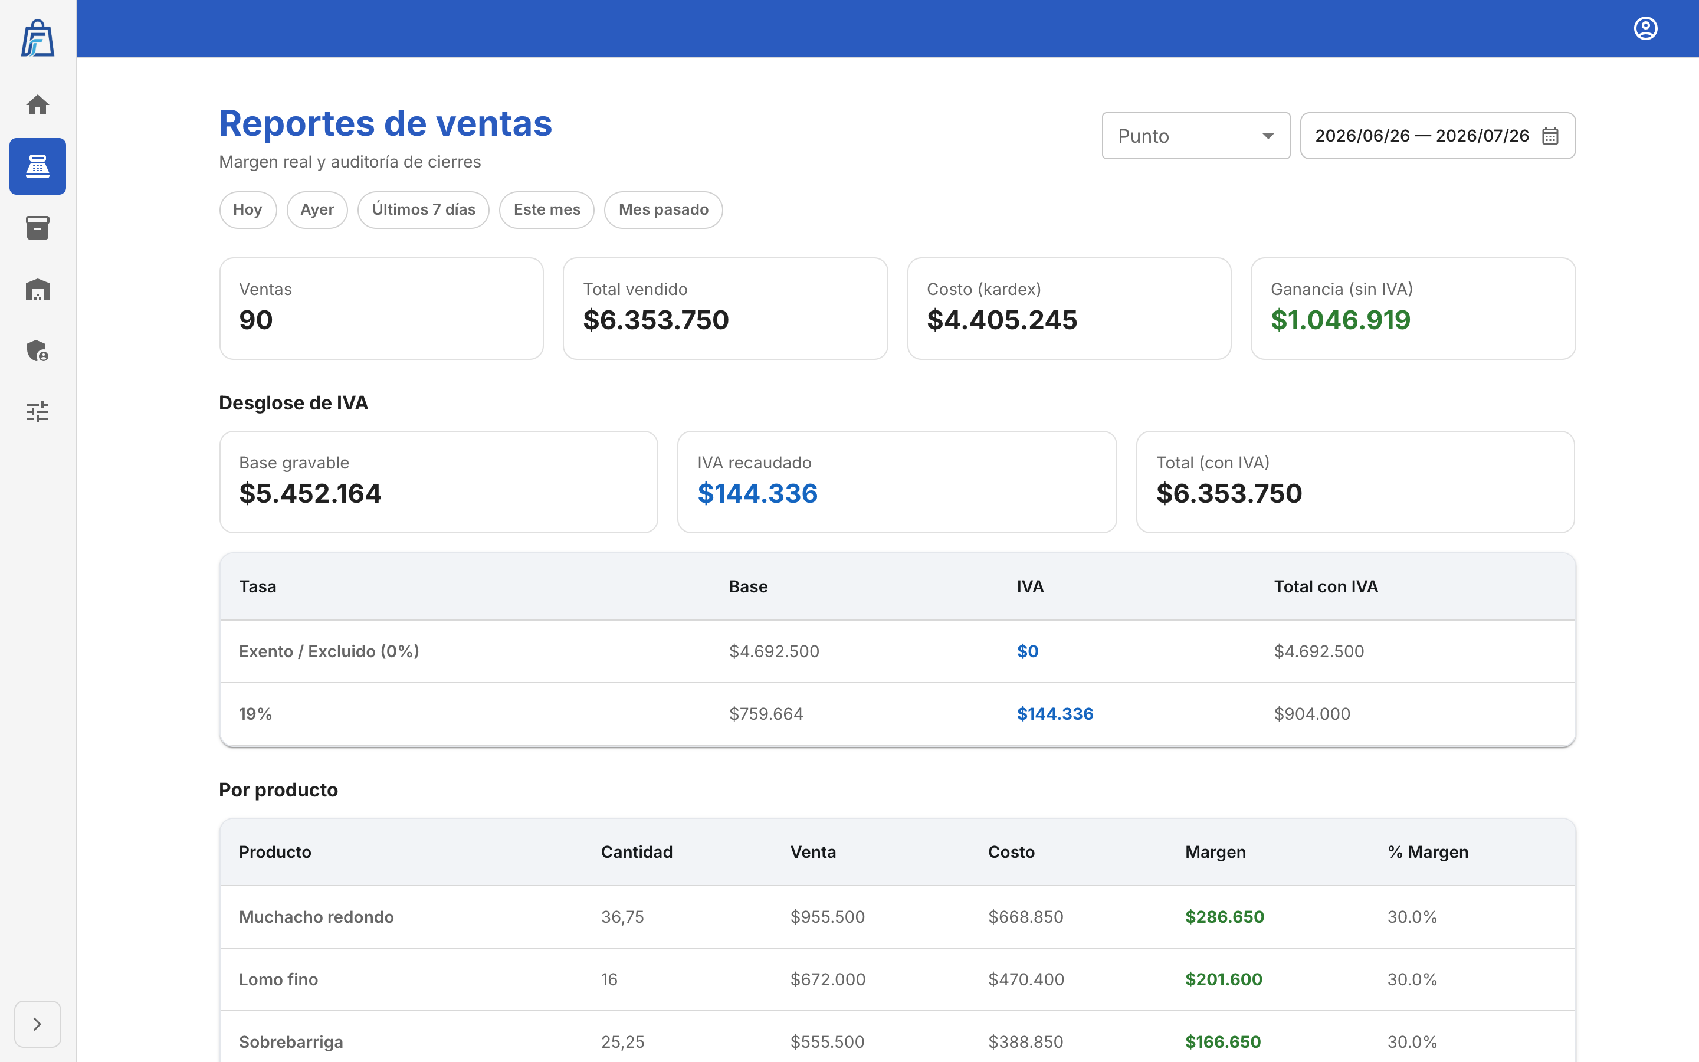Click the Costo (kardex) value $4.405.245

(x=1002, y=320)
